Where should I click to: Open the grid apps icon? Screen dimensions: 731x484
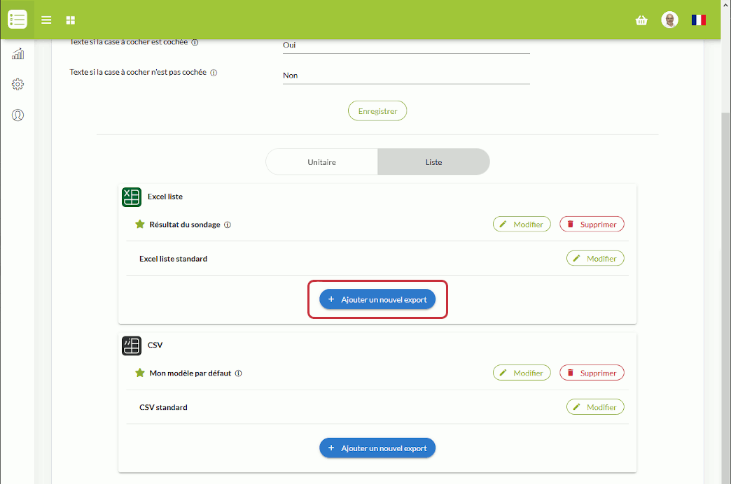70,20
